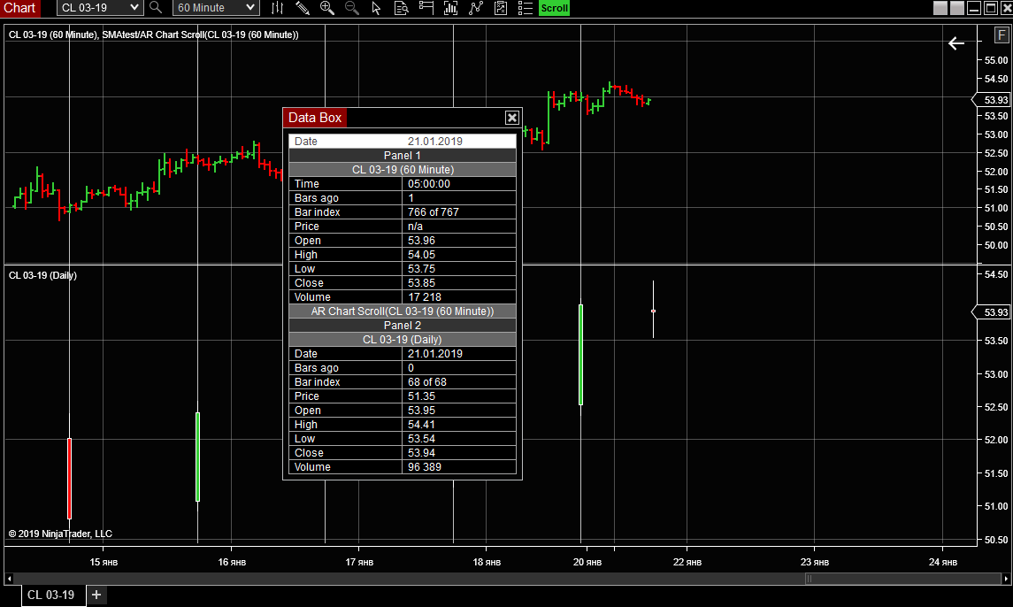Click the F fixed-scale button on price axis
The image size is (1013, 607).
pyautogui.click(x=1001, y=35)
